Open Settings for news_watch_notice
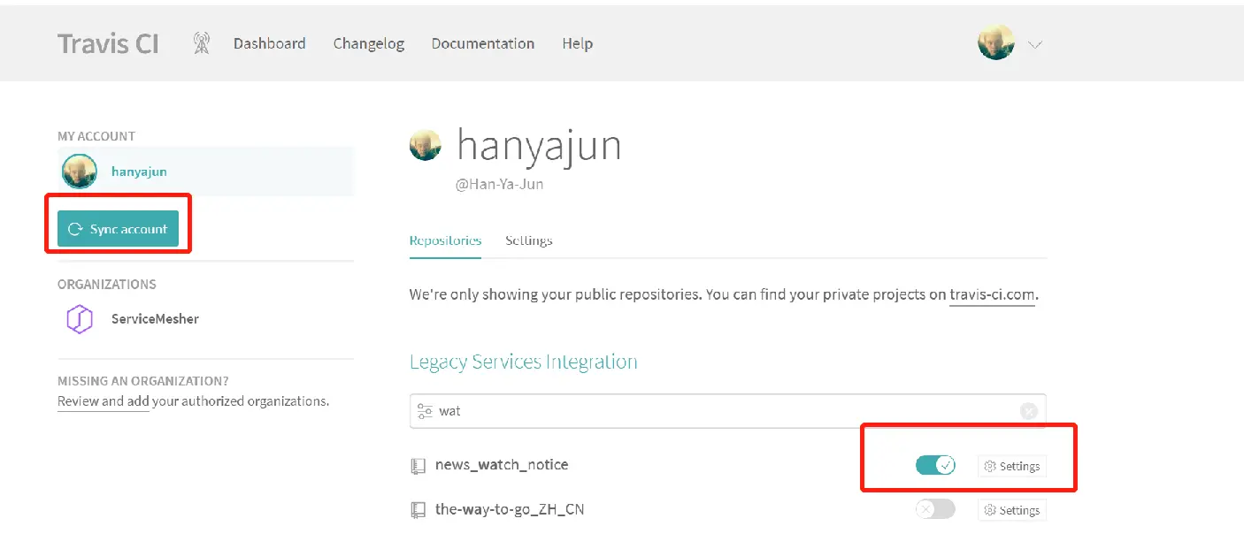 [1012, 466]
